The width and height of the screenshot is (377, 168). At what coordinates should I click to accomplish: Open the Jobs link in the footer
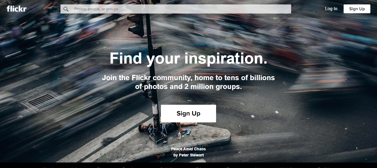(x=75, y=167)
